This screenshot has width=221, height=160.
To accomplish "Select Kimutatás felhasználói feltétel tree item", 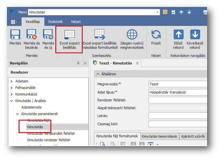I will point(51,133).
